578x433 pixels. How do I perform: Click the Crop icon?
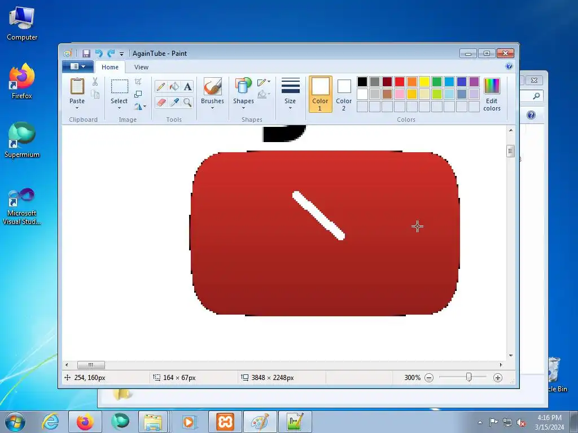click(x=138, y=81)
